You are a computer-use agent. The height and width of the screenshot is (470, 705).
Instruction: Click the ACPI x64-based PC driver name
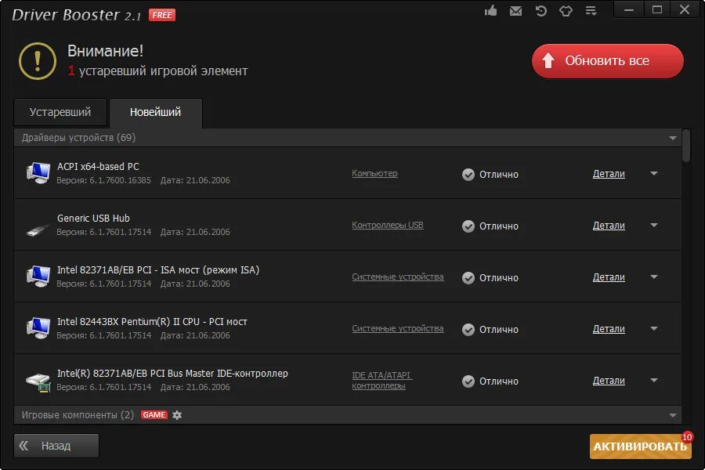pyautogui.click(x=98, y=166)
